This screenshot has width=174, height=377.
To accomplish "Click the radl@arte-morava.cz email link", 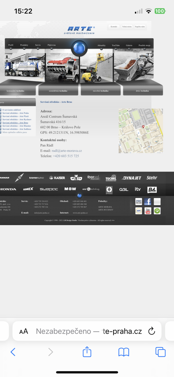I will [67, 151].
